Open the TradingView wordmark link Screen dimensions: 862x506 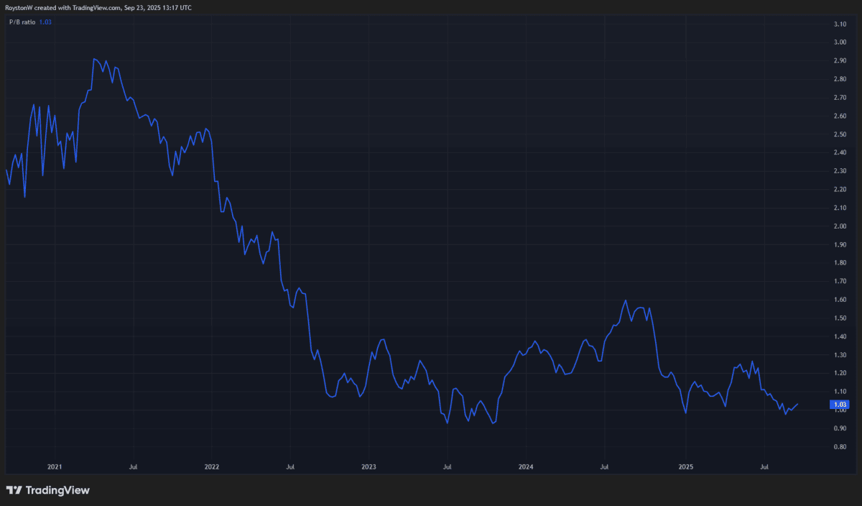coord(57,490)
